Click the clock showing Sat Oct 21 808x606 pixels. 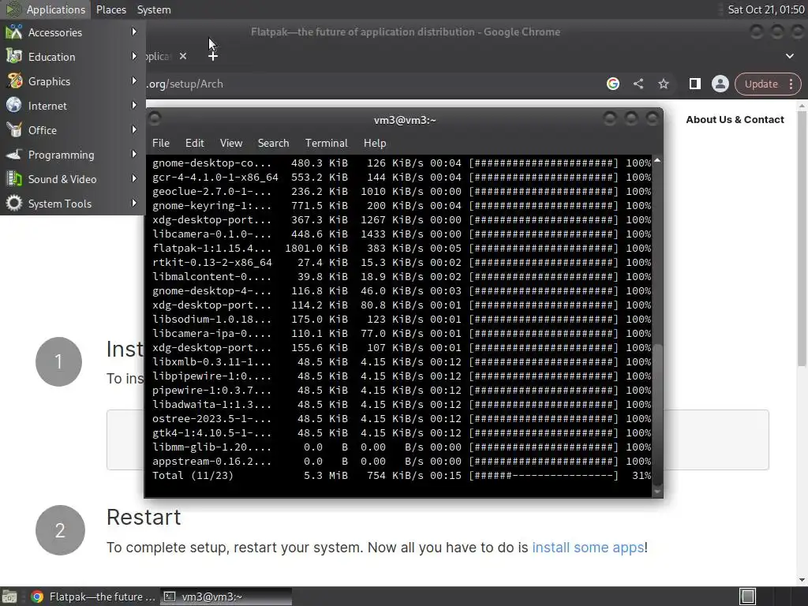point(765,9)
